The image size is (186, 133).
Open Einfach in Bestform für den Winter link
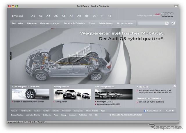click(29, 102)
